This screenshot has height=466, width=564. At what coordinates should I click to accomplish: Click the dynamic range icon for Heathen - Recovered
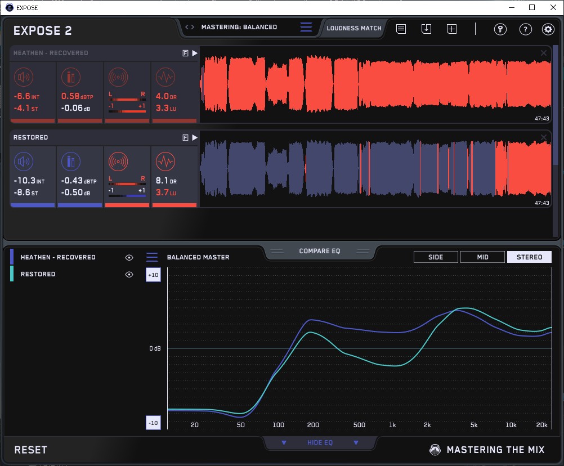point(165,77)
